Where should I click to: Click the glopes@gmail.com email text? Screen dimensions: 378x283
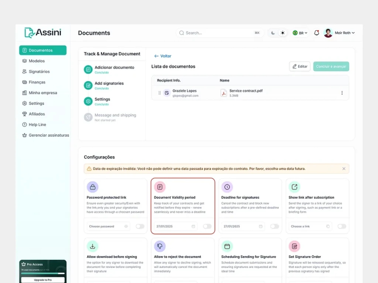coord(185,96)
